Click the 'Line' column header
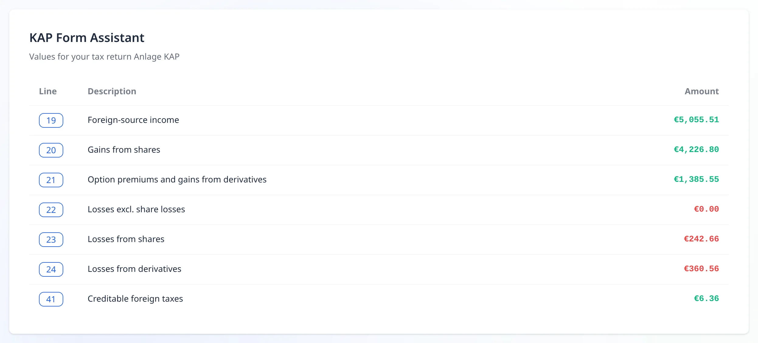This screenshot has width=758, height=343. [x=48, y=91]
